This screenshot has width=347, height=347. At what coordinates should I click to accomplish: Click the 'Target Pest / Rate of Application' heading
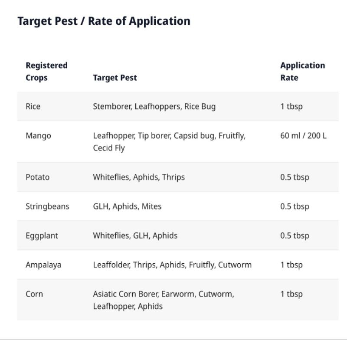coord(104,21)
